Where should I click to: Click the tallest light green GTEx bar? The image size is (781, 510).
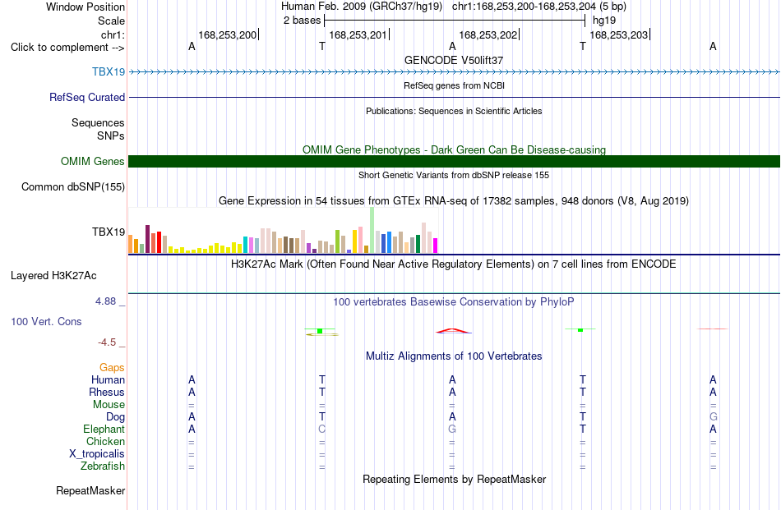pos(372,231)
